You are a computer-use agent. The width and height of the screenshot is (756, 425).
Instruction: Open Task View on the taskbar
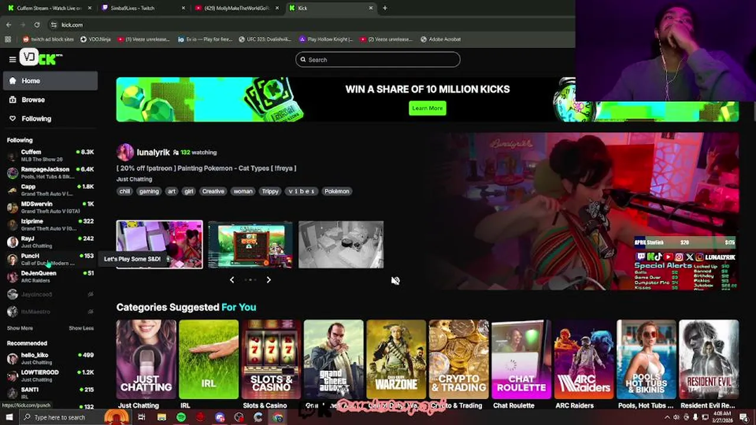click(142, 417)
